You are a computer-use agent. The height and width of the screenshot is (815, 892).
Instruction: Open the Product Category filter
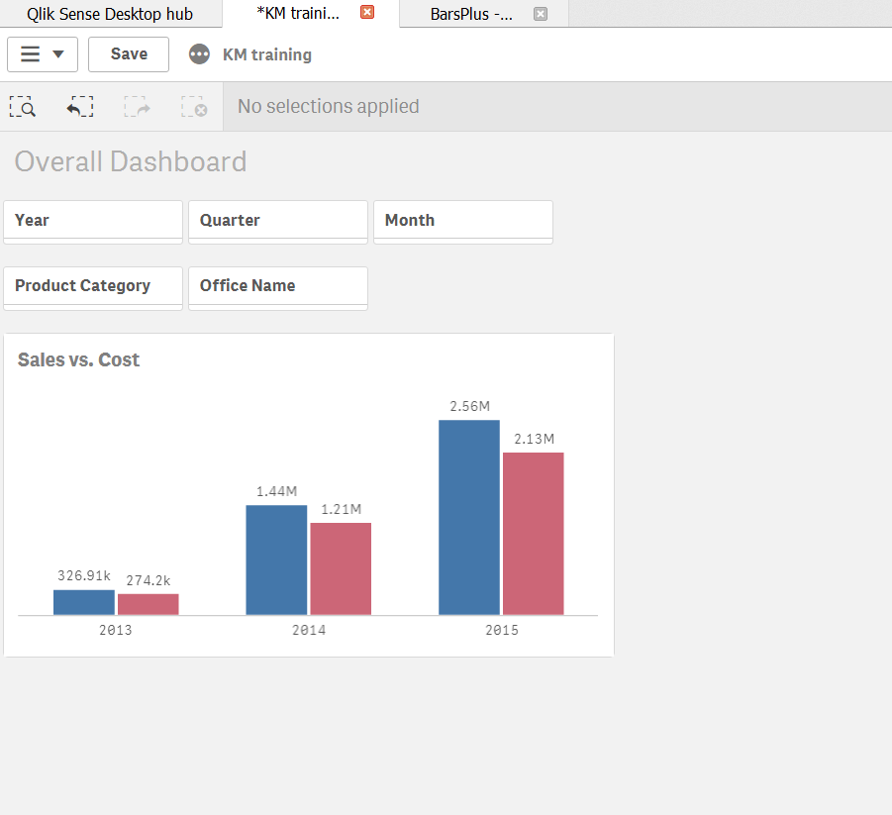(93, 286)
